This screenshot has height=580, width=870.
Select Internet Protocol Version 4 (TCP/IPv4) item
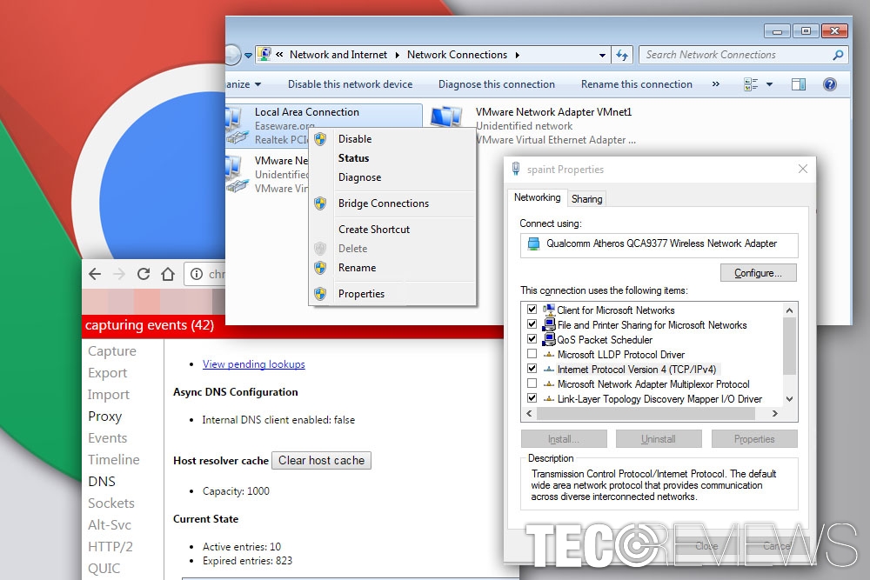click(637, 370)
